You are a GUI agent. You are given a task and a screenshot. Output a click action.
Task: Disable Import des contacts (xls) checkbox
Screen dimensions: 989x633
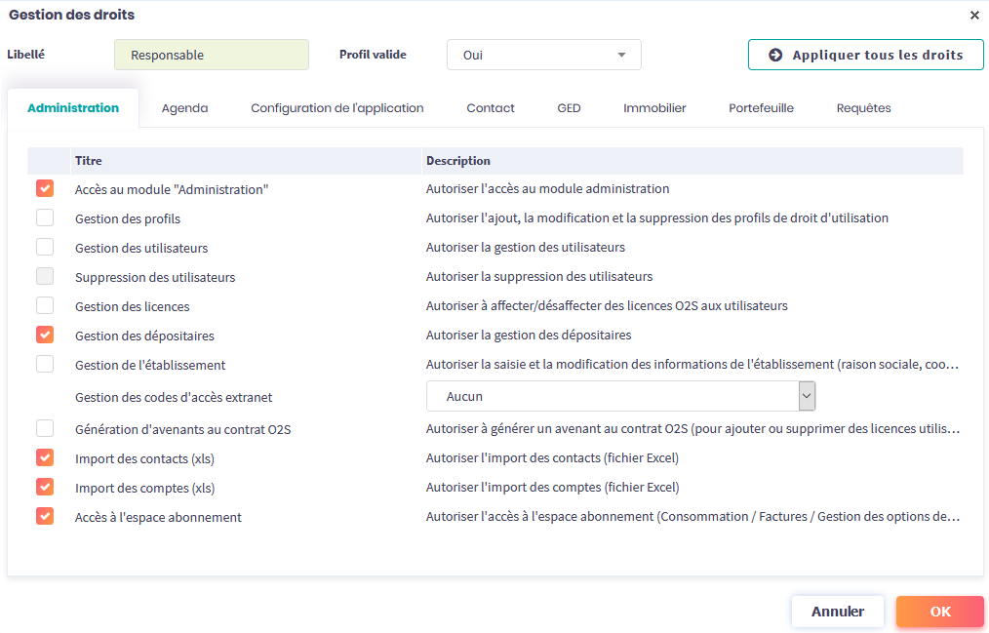pyautogui.click(x=45, y=457)
